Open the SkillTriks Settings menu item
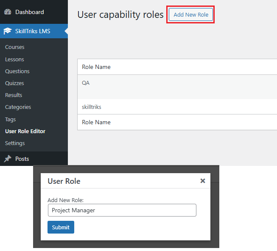Image resolution: width=277 pixels, height=251 pixels. coord(15,143)
